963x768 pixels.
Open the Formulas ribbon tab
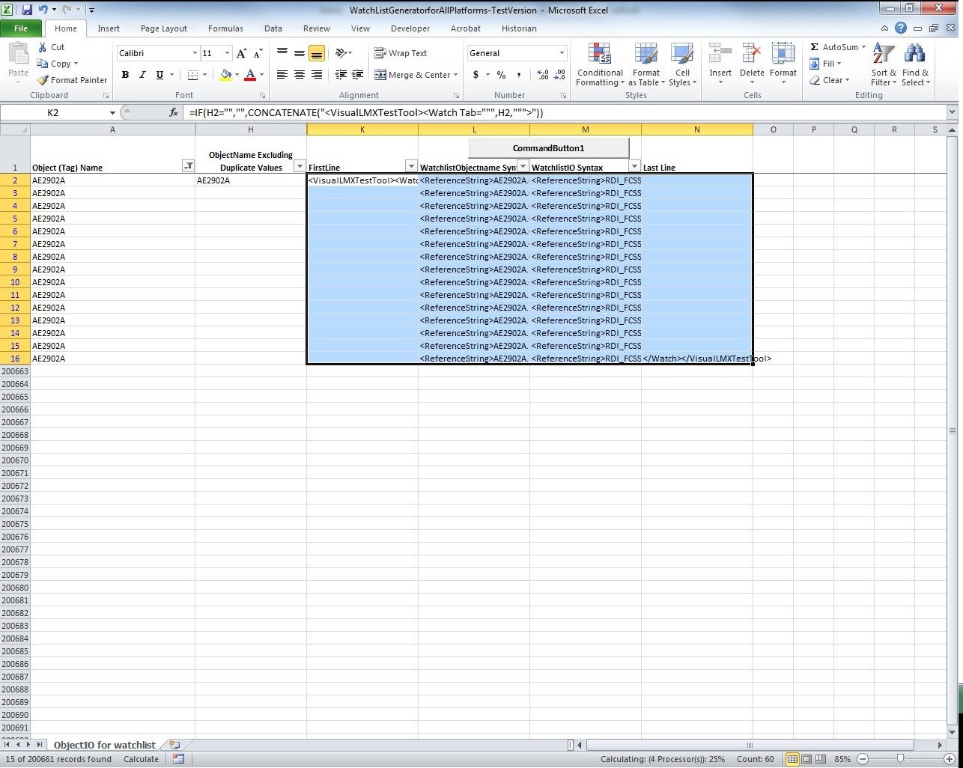[225, 28]
